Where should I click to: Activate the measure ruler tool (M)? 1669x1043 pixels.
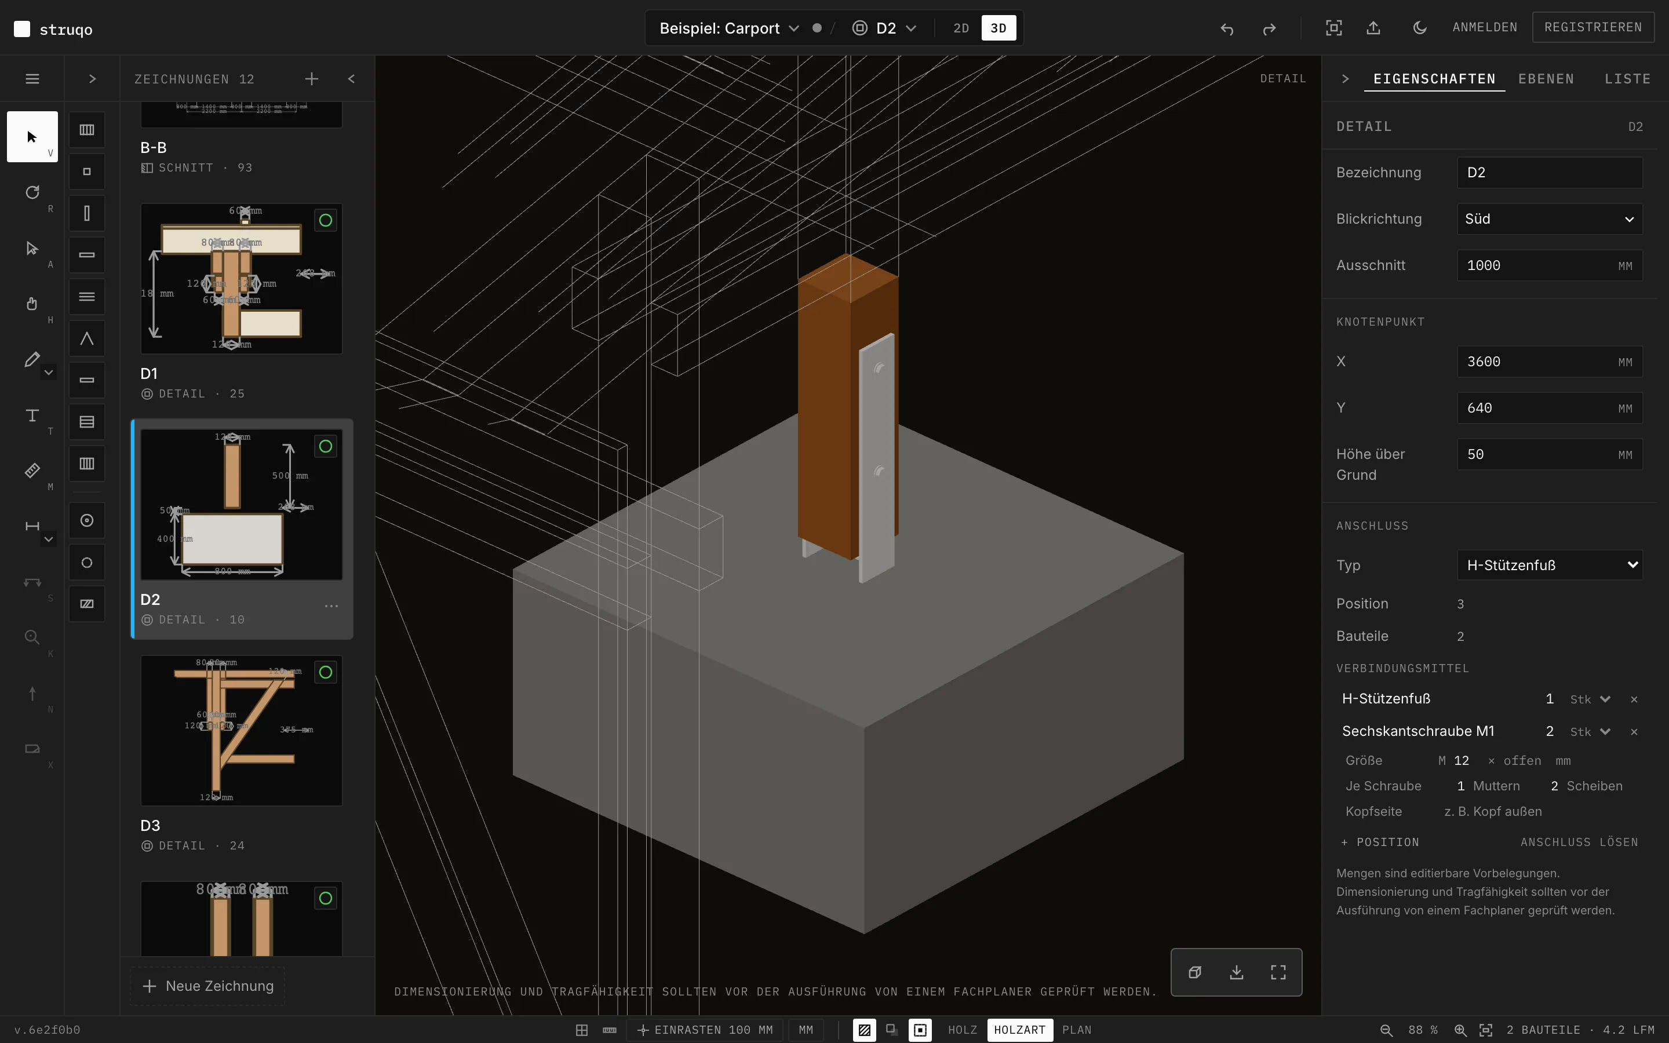(x=32, y=471)
